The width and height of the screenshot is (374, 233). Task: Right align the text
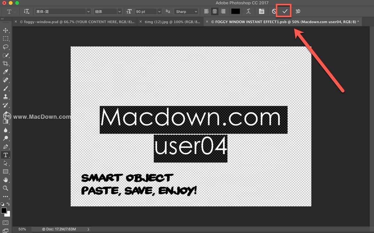(223, 12)
